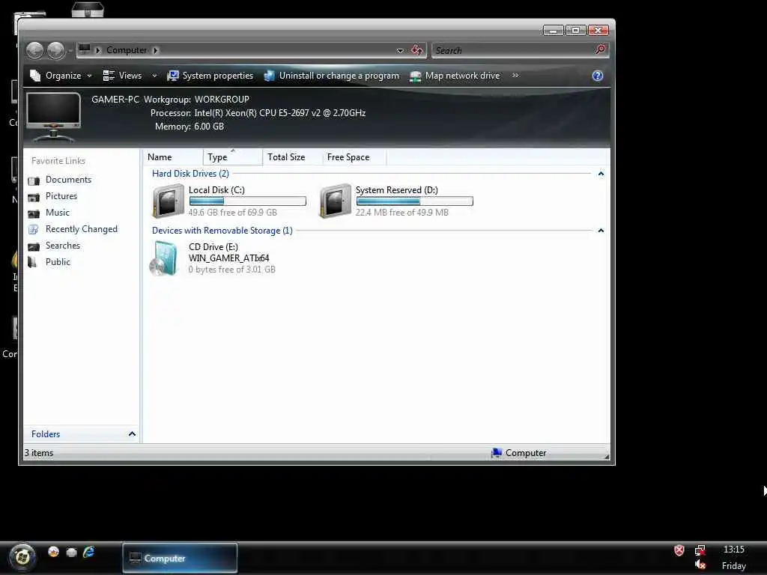Launch Internet Explorer from Quick Launch

click(x=89, y=552)
